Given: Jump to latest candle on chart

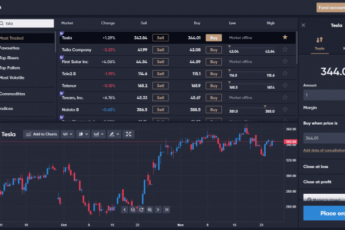Looking at the screenshot, I should (167, 209).
